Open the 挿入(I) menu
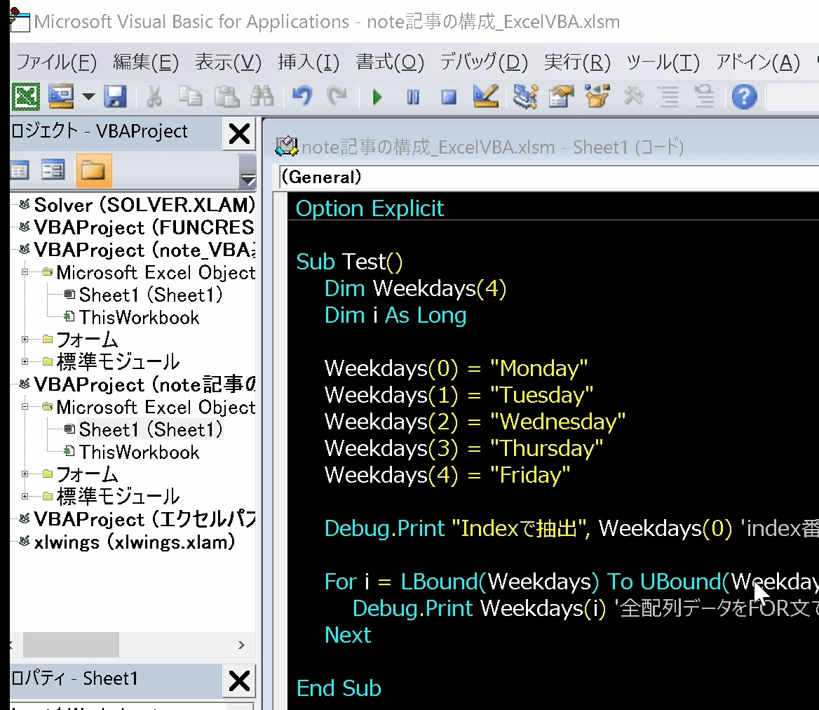 click(309, 62)
